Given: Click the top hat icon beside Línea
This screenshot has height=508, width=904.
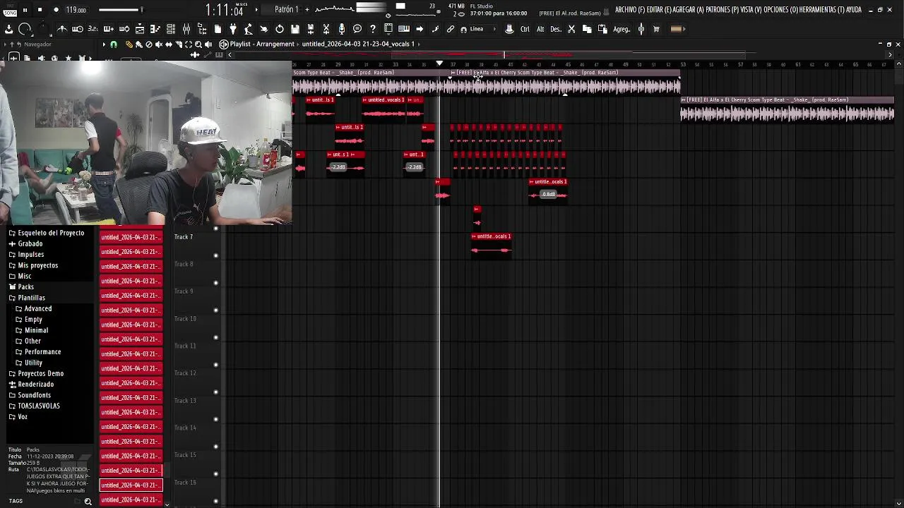Looking at the screenshot, I should pos(509,29).
